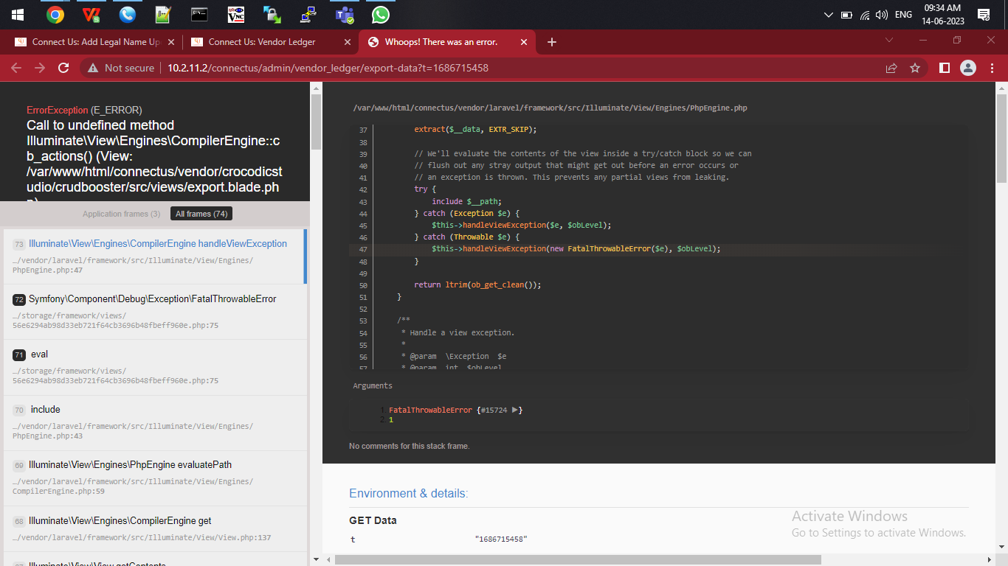Image resolution: width=1008 pixels, height=566 pixels.
Task: Show hidden system tray icons
Action: [829, 15]
